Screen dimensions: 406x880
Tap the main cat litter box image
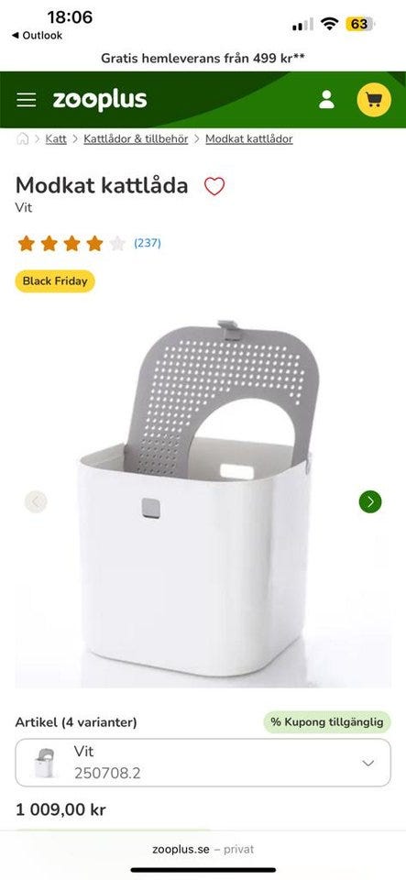pos(203,500)
